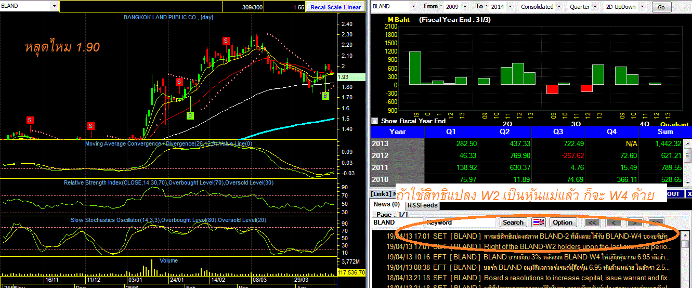Click the Keyword input field
The width and height of the screenshot is (692, 288).
(461, 222)
